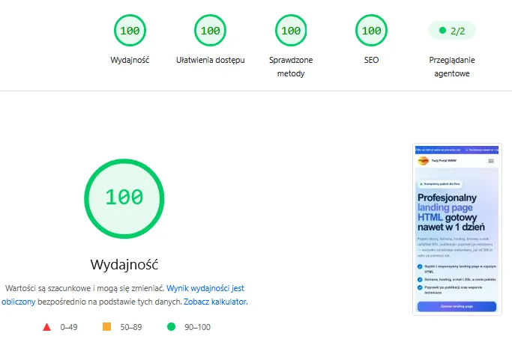The width and height of the screenshot is (512, 342).
Task: Click the 'Wydajność' label under top gauge
Action: pos(130,60)
